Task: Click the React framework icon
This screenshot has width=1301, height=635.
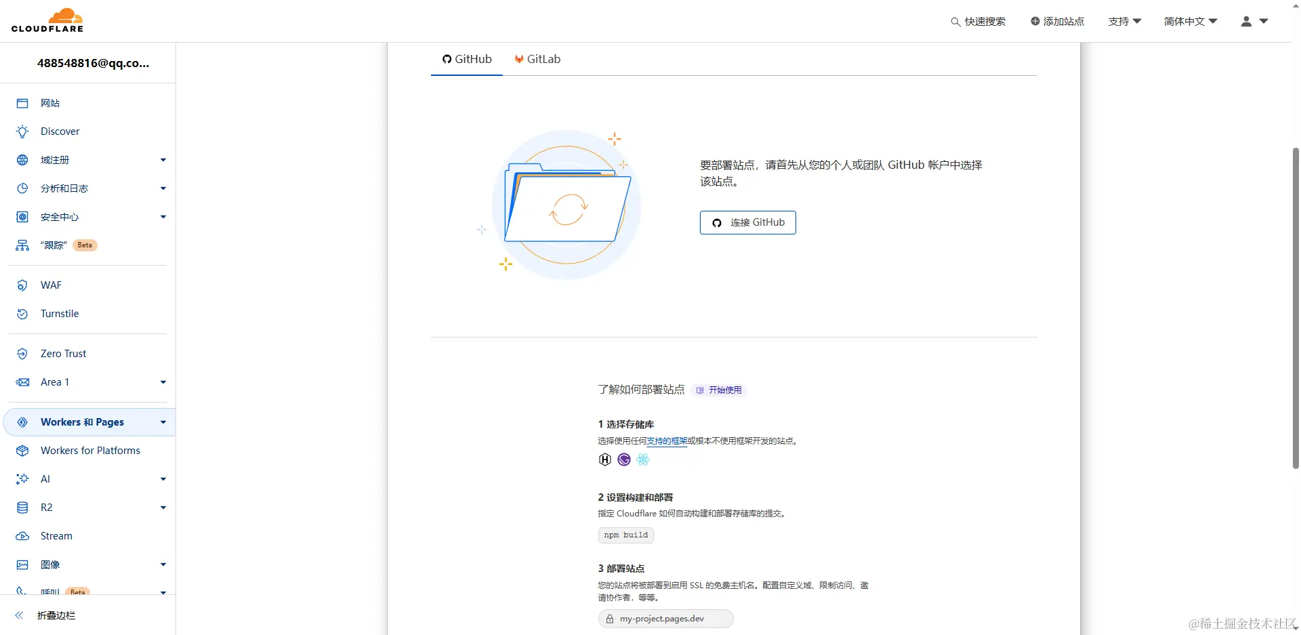Action: [x=643, y=459]
